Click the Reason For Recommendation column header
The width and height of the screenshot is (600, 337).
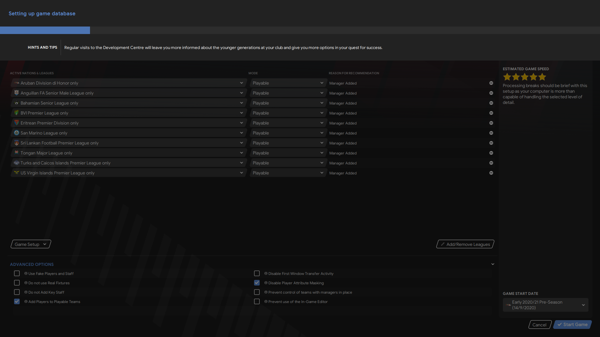tap(354, 73)
